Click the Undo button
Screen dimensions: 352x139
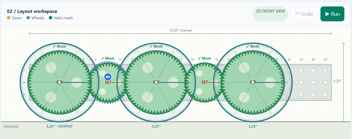(x=304, y=14)
